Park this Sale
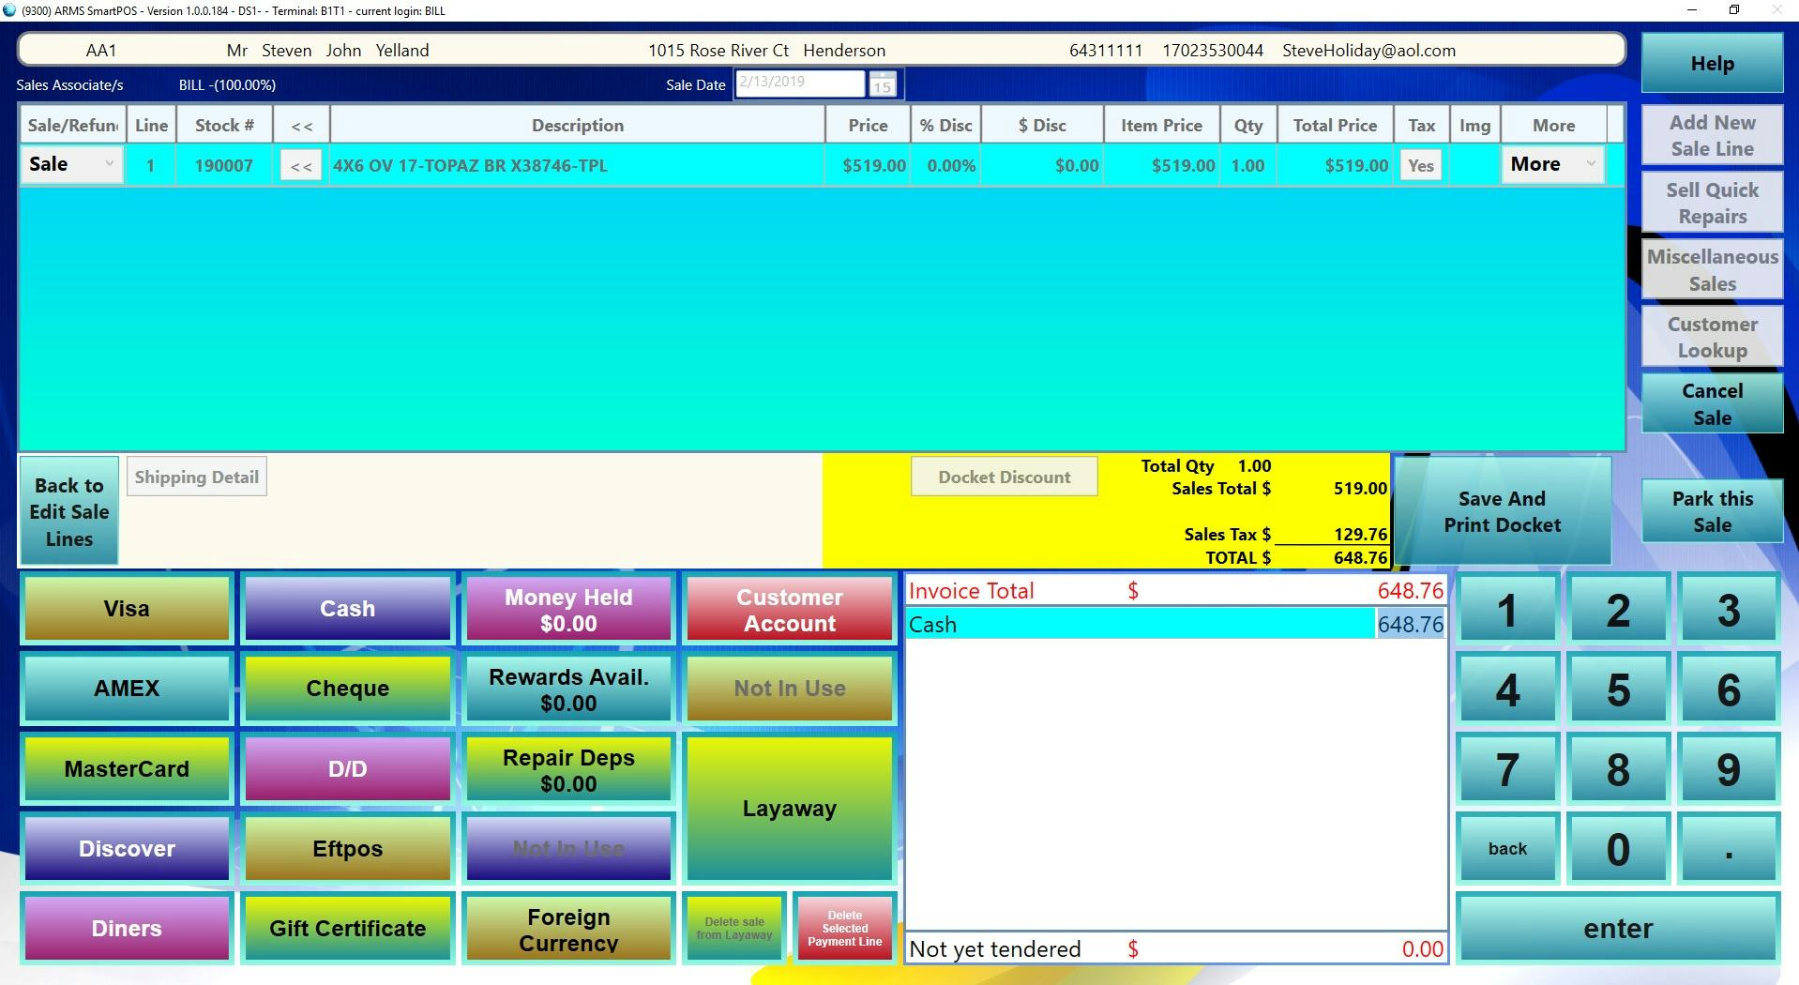1799x985 pixels. tap(1711, 511)
